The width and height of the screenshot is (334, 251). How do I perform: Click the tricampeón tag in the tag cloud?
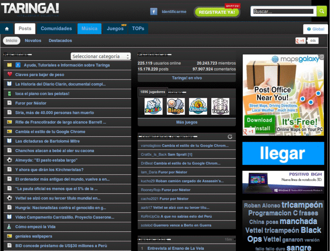click(302, 205)
